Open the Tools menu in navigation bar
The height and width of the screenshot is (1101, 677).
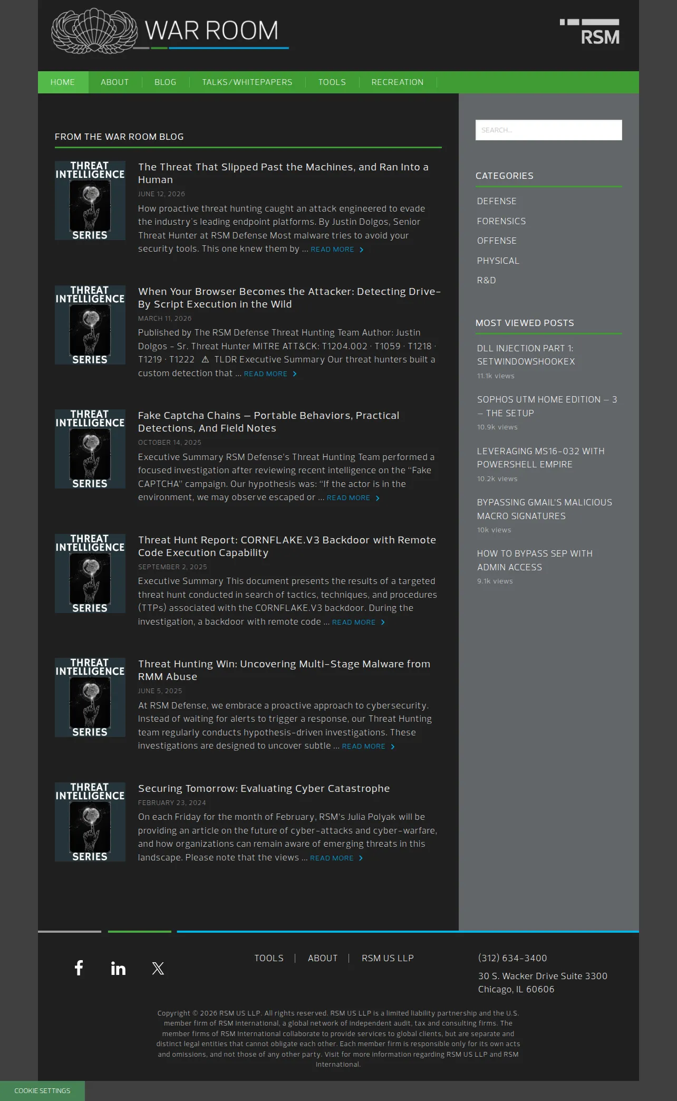332,82
